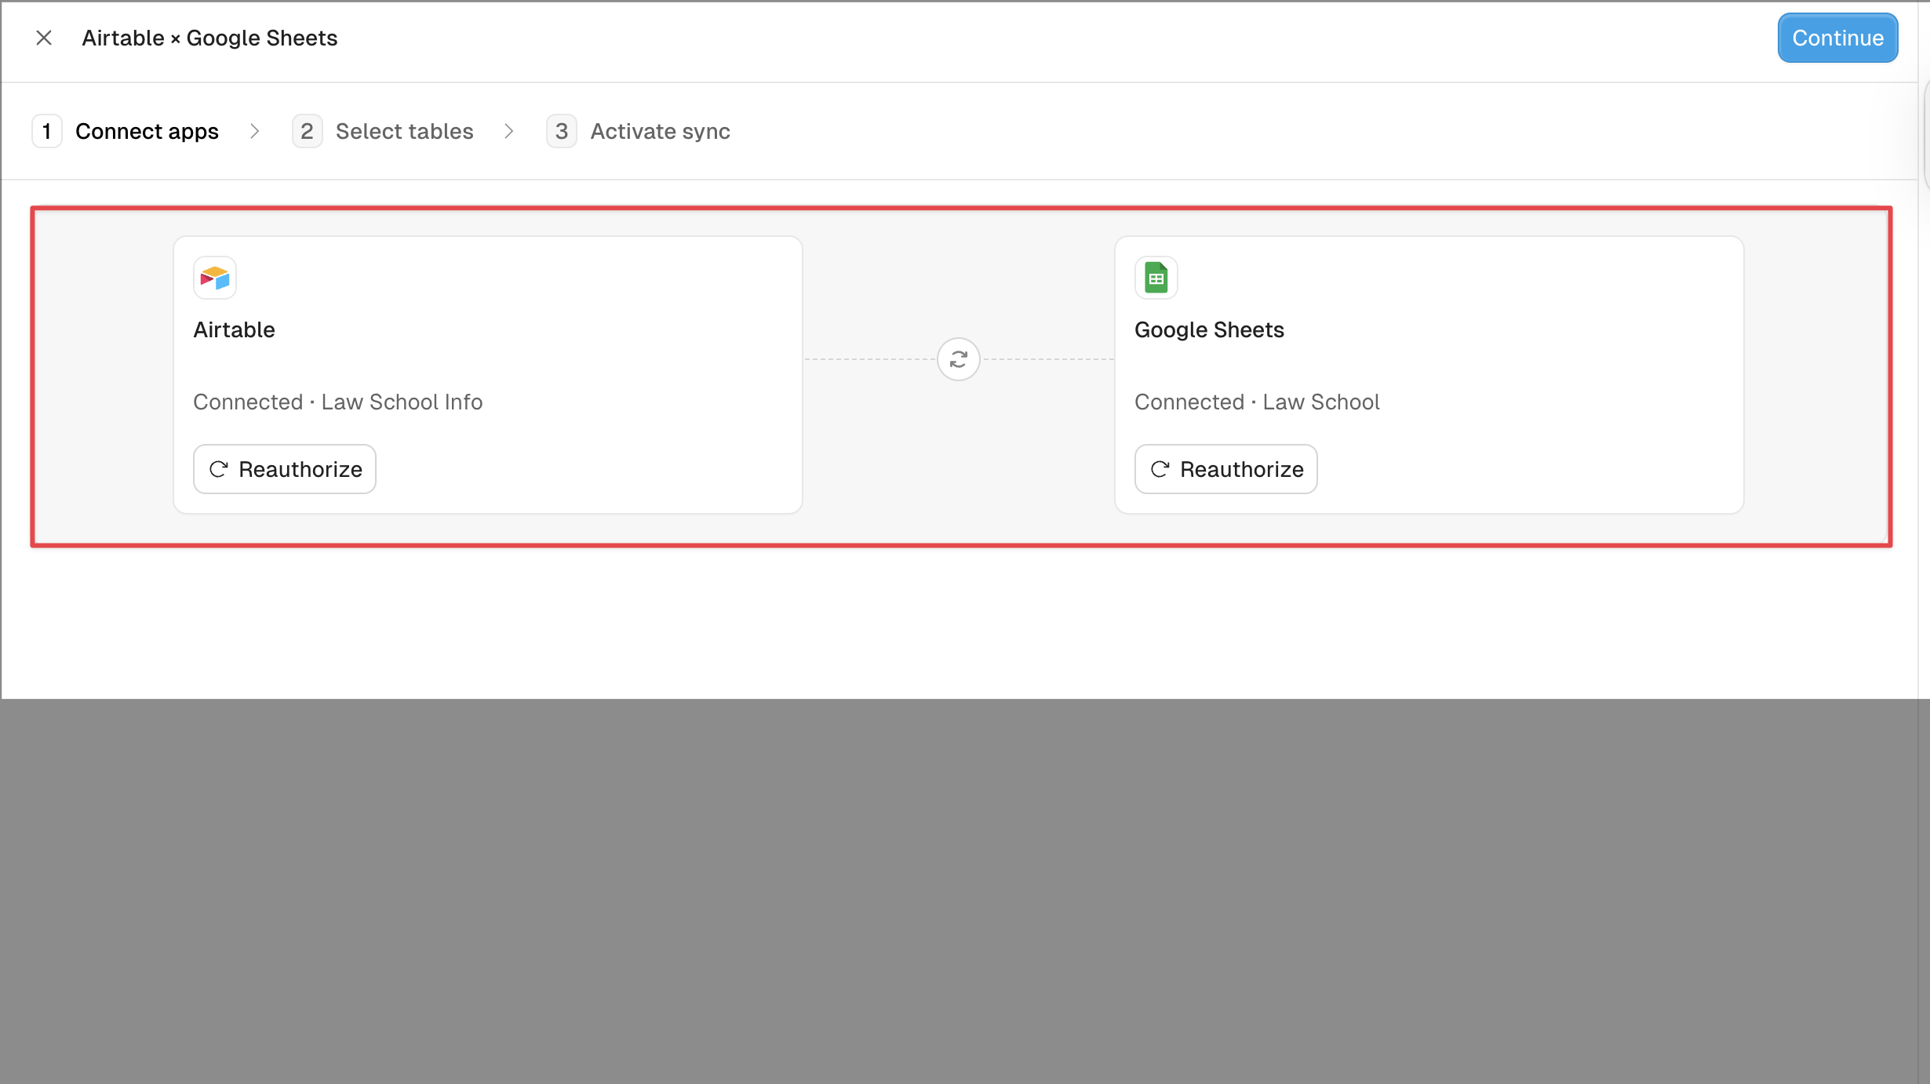This screenshot has width=1930, height=1084.
Task: Click the step number 1 badge
Action: [47, 131]
